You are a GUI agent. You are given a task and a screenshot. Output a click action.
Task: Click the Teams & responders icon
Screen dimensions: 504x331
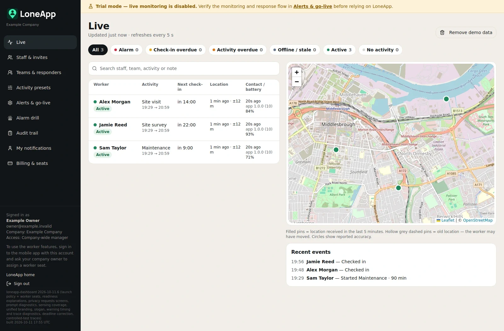point(10,73)
